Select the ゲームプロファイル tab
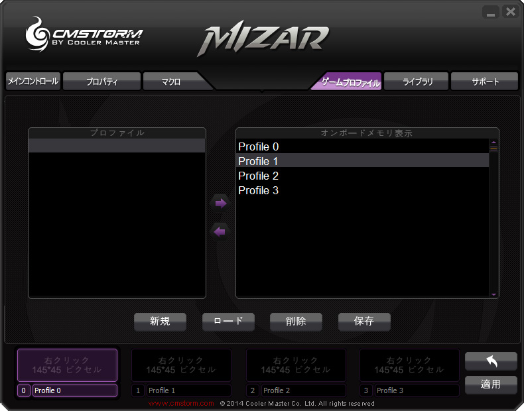This screenshot has width=524, height=411. (349, 82)
